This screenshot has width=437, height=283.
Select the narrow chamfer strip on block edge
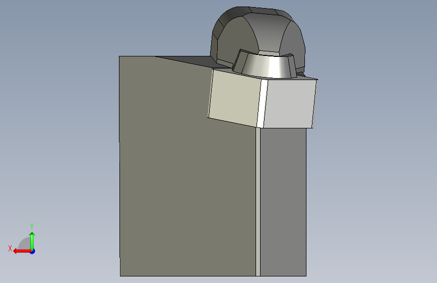pyautogui.click(x=258, y=202)
